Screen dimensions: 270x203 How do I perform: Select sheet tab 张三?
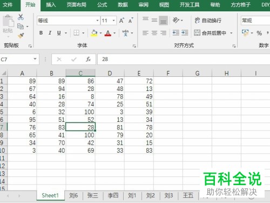tap(92, 195)
